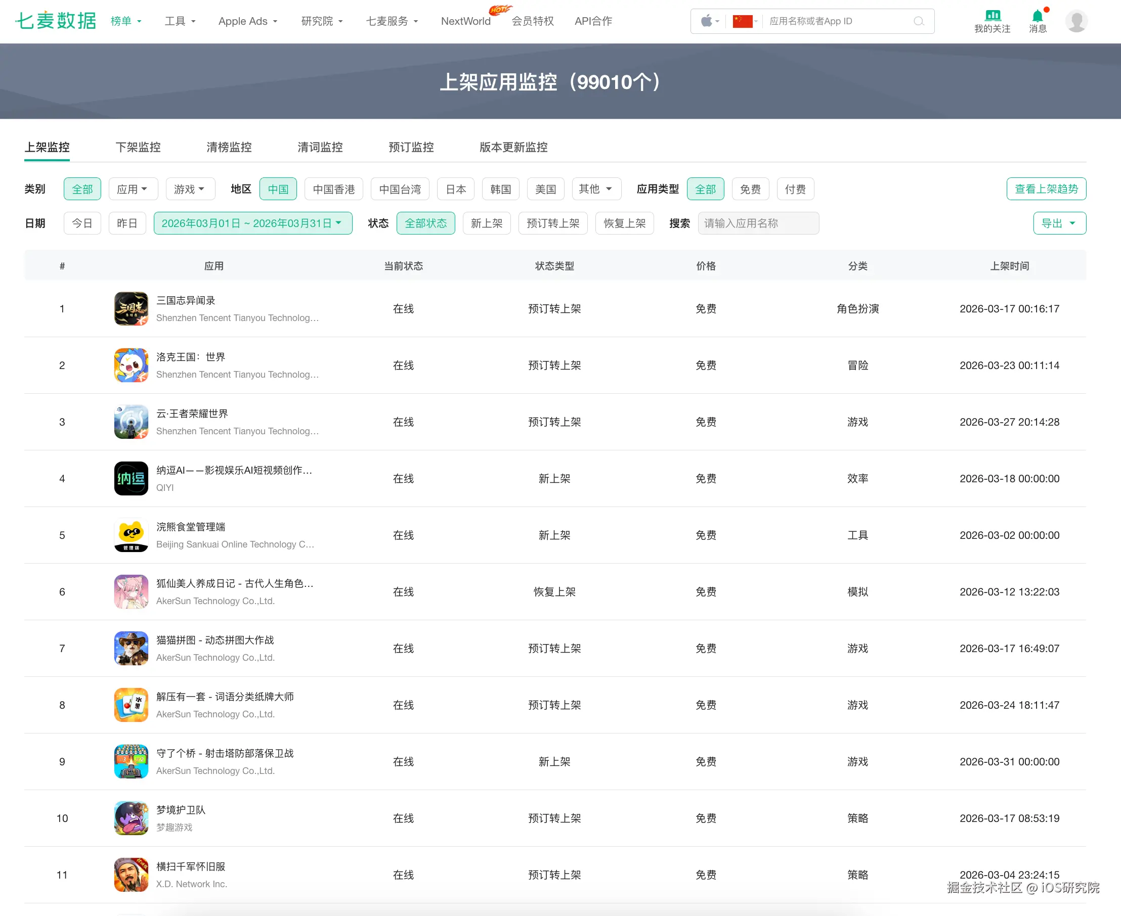Click the 请输入应用名称 search field
The width and height of the screenshot is (1121, 916).
(758, 223)
